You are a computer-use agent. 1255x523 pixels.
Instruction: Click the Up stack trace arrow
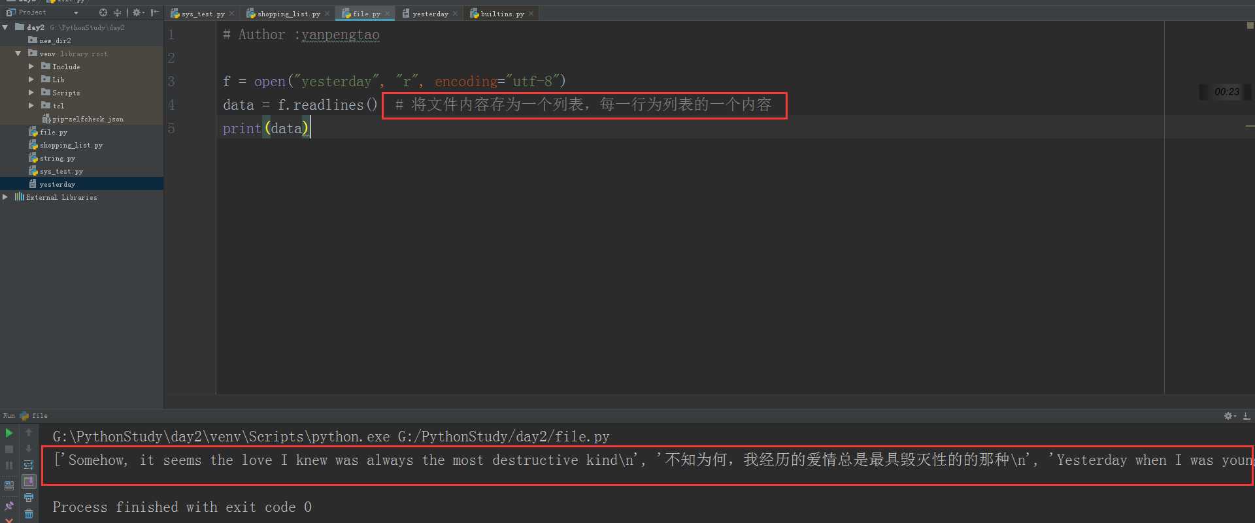click(x=29, y=432)
